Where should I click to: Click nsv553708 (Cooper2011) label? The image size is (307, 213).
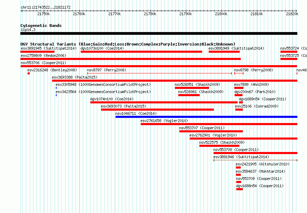[x=236, y=150]
